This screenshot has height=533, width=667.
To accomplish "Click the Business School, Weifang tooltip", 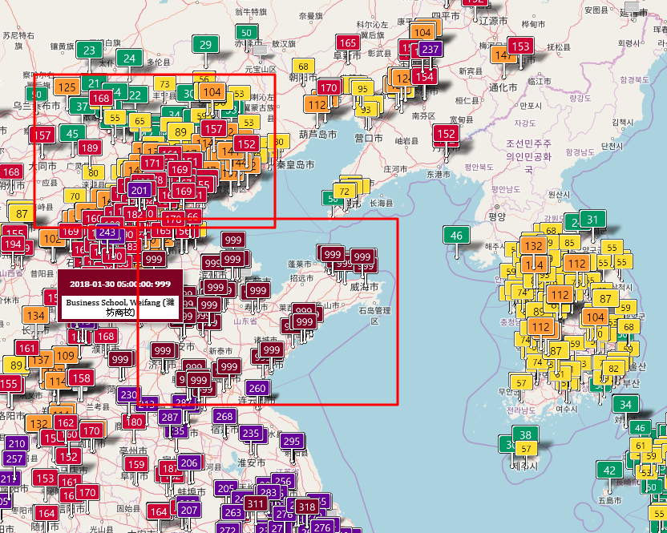I will coord(119,296).
